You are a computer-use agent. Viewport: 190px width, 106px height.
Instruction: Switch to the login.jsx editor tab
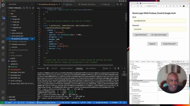click(x=69, y=4)
